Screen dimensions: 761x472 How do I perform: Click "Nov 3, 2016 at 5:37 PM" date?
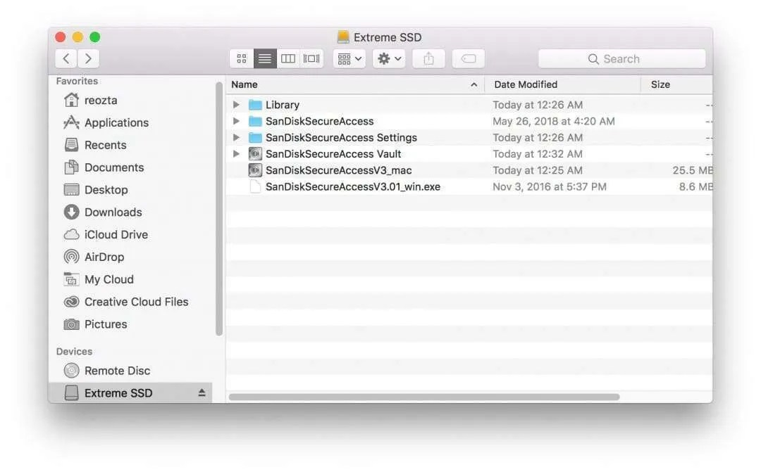[550, 186]
